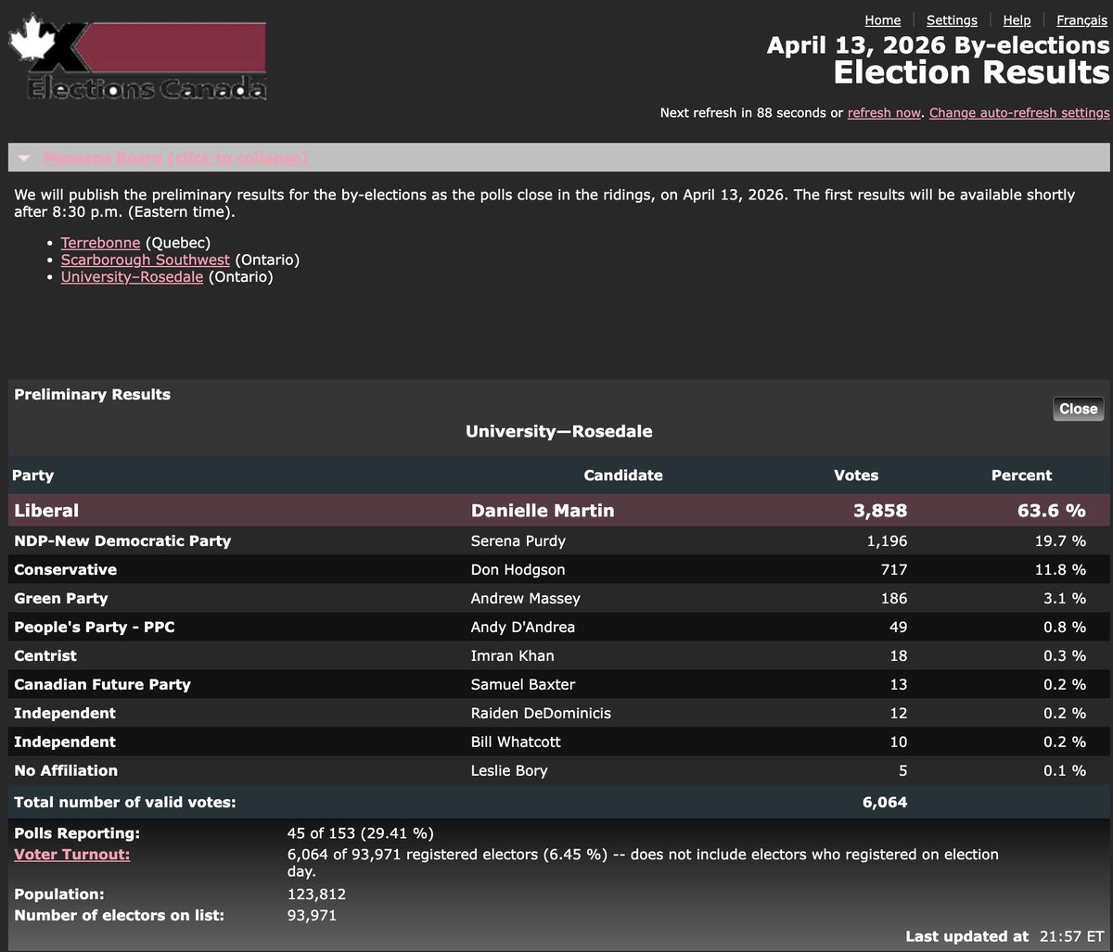Screen dimensions: 1113x952
Task: Switch to Français
Action: pyautogui.click(x=1081, y=20)
